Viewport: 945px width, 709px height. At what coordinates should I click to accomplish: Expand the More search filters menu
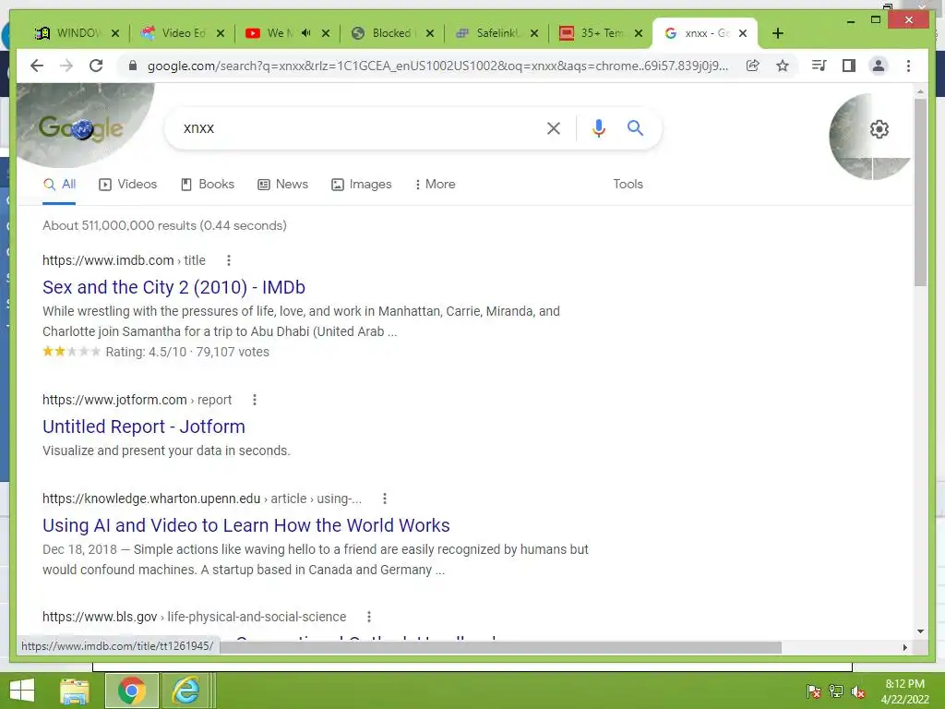[436, 184]
